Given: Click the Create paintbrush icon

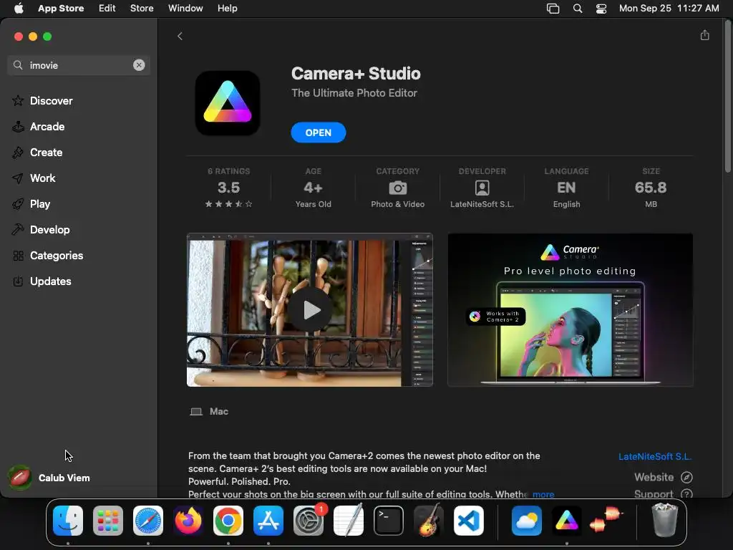Looking at the screenshot, I should [x=18, y=152].
